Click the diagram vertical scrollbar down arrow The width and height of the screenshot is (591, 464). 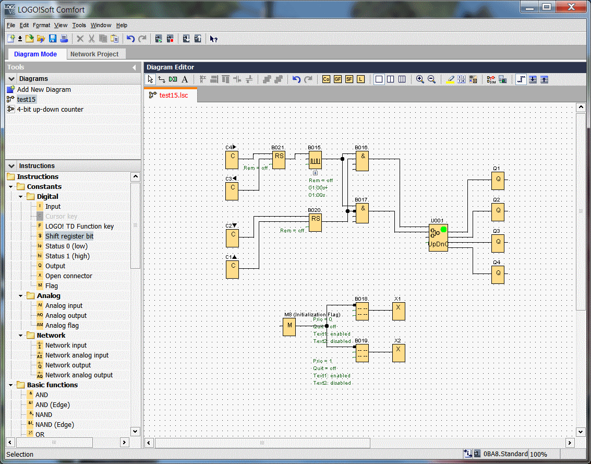point(581,432)
